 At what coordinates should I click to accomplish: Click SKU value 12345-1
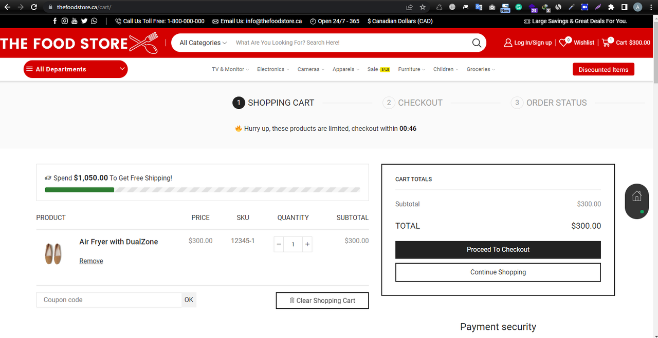(243, 241)
